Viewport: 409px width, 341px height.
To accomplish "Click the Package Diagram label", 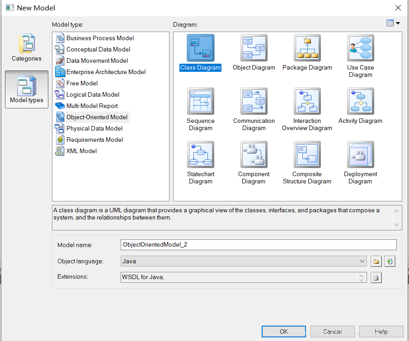I will [x=307, y=67].
